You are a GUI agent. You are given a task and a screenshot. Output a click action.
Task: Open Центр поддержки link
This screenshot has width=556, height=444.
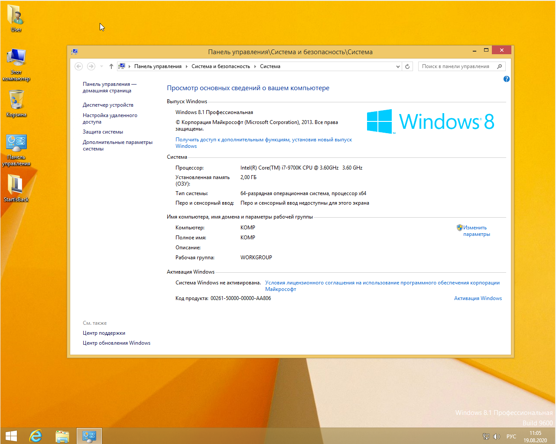coord(104,333)
